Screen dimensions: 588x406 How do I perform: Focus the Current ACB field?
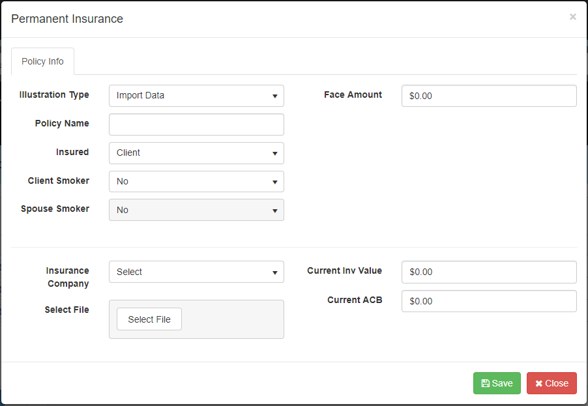tap(489, 301)
